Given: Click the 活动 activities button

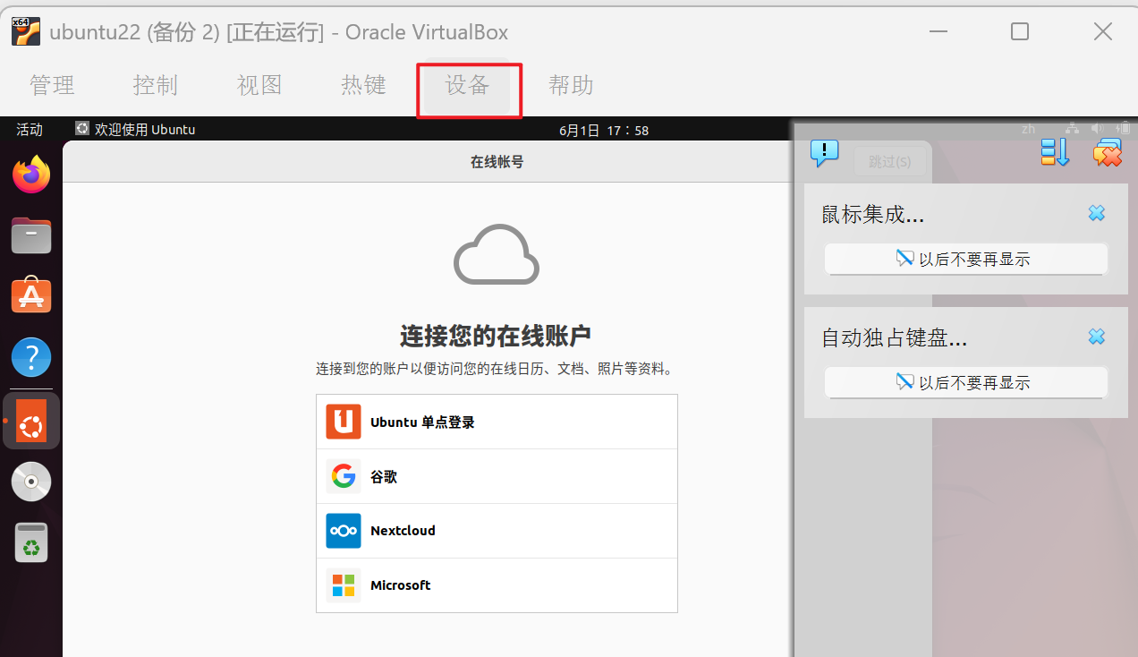Looking at the screenshot, I should pos(30,130).
